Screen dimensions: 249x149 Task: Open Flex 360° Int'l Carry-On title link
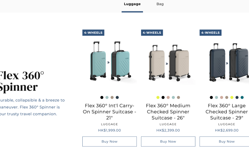click(110, 112)
